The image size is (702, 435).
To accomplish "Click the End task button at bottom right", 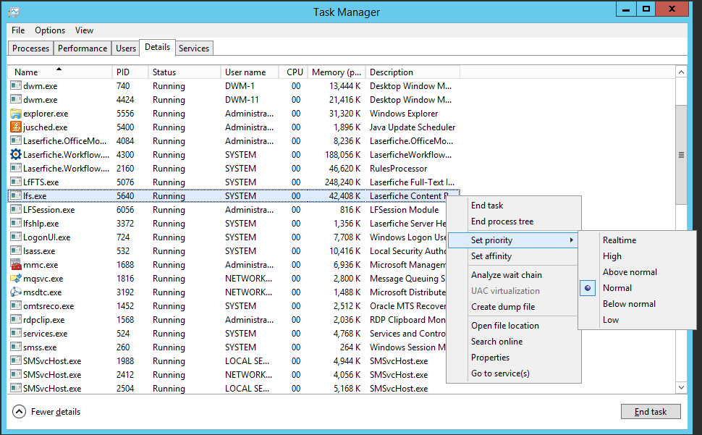I will pos(651,412).
